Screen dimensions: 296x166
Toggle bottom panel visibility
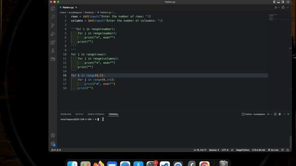[278, 2]
